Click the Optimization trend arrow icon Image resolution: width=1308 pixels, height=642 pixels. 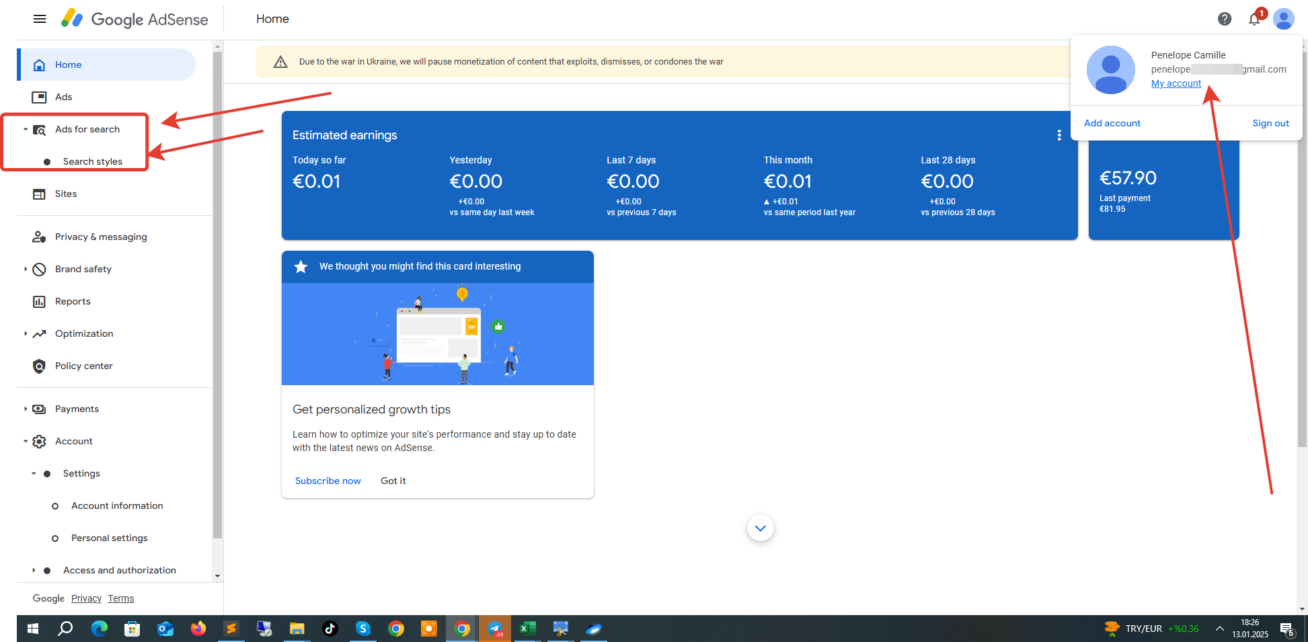pyautogui.click(x=39, y=333)
